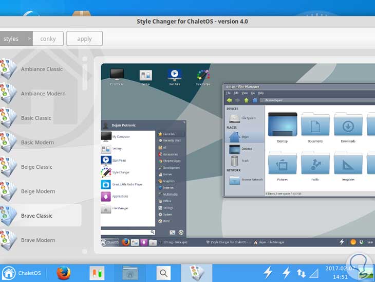This screenshot has width=375, height=282.
Task: Switch to the conky tab
Action: pyautogui.click(x=48, y=39)
